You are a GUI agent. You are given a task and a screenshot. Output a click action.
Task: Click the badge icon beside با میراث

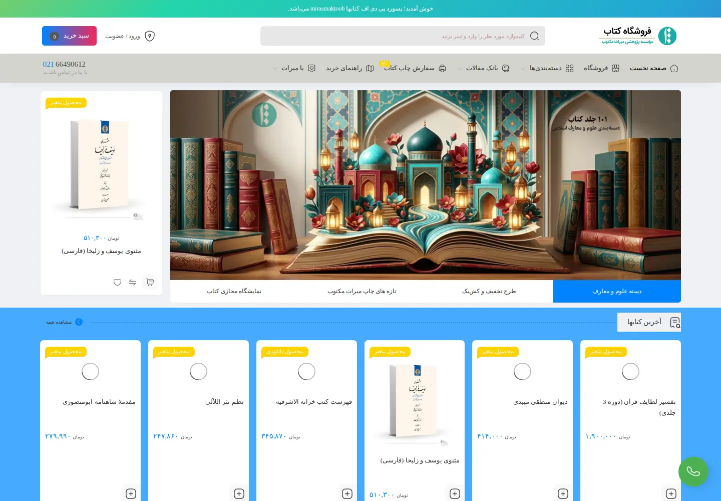(x=311, y=68)
